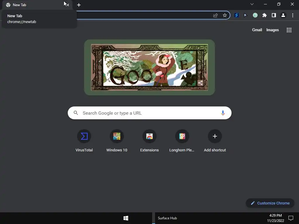The width and height of the screenshot is (299, 224).
Task: Open the blue lightning extension icon
Action: (x=237, y=15)
